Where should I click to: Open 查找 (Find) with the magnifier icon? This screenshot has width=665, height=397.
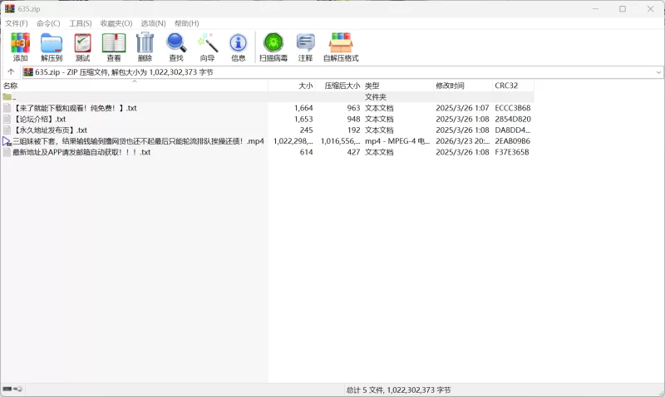[176, 47]
